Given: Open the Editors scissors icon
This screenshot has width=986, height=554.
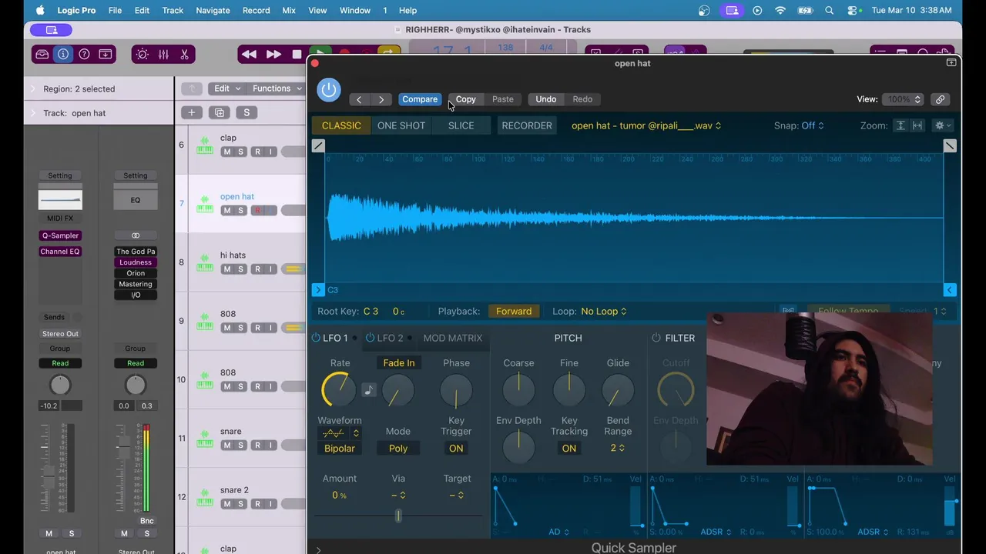Looking at the screenshot, I should coord(184,55).
